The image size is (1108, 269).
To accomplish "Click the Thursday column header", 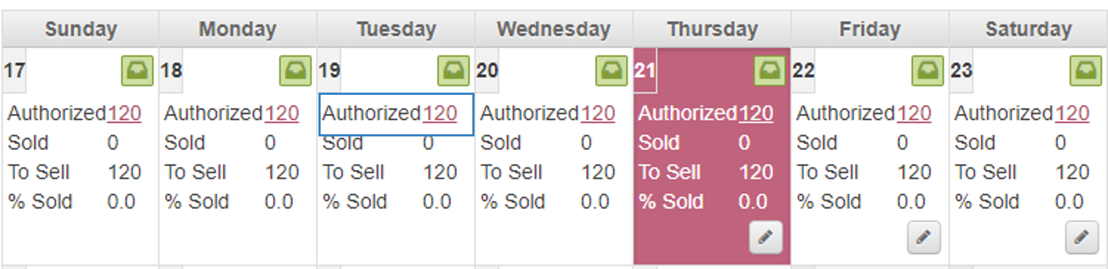I will (x=712, y=29).
